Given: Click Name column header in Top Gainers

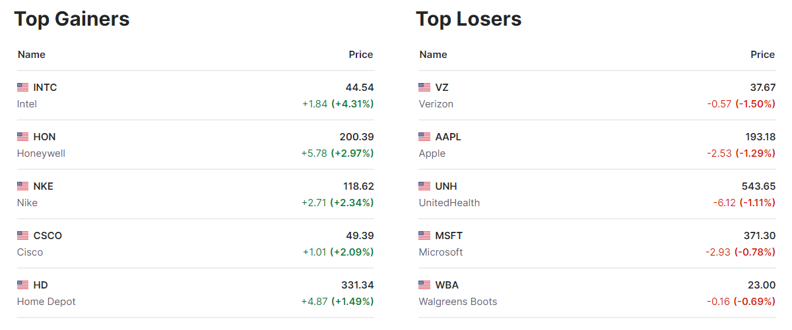Looking at the screenshot, I should [31, 55].
